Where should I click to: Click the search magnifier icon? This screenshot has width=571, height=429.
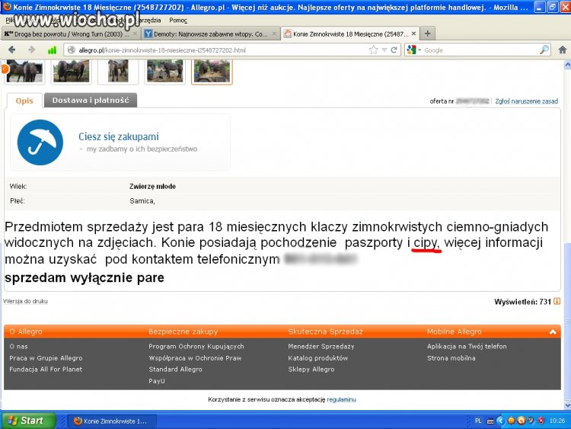544,50
